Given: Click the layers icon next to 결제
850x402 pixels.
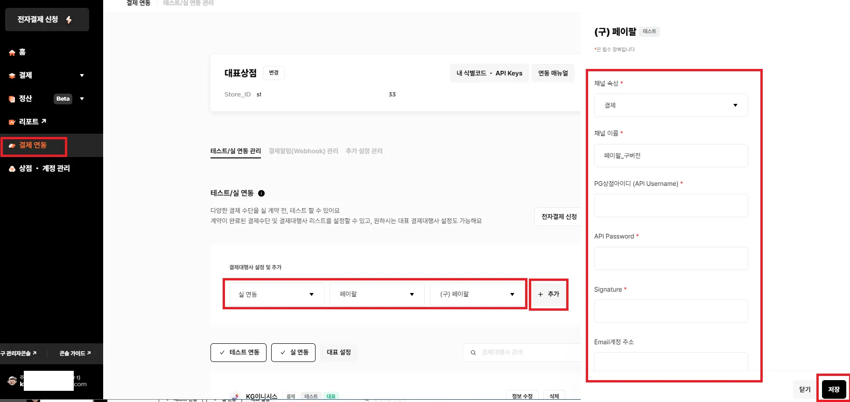Looking at the screenshot, I should [12, 75].
